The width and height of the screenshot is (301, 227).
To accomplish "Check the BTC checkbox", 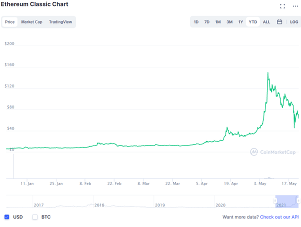I will click(35, 217).
